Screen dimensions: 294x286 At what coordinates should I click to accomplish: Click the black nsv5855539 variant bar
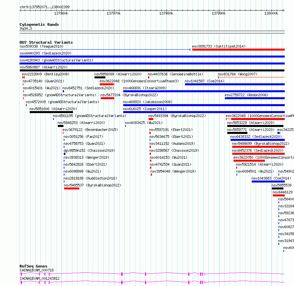click(x=277, y=188)
